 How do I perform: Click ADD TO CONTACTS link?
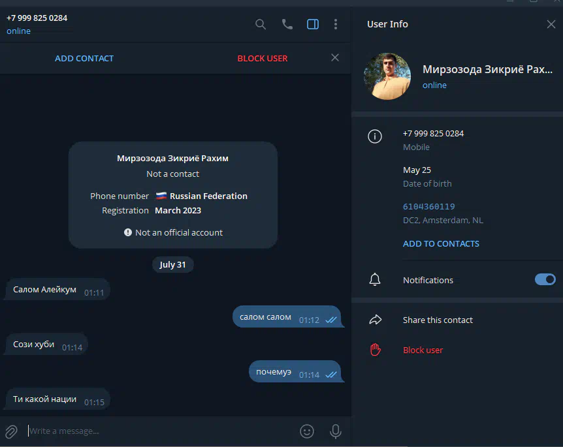click(441, 244)
